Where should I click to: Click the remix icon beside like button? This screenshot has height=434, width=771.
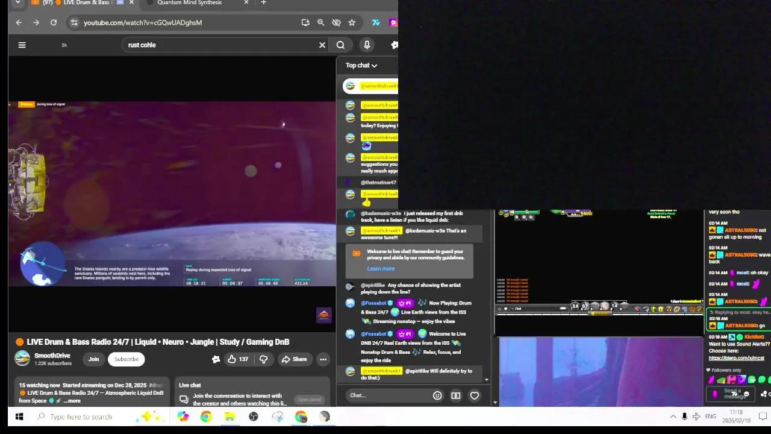point(216,359)
